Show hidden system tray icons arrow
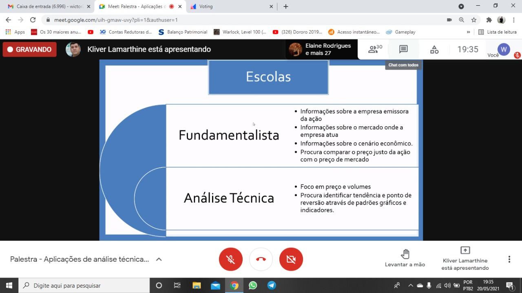522x293 pixels. [411, 285]
